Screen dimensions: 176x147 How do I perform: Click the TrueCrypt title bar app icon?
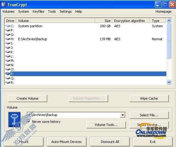pos(4,4)
